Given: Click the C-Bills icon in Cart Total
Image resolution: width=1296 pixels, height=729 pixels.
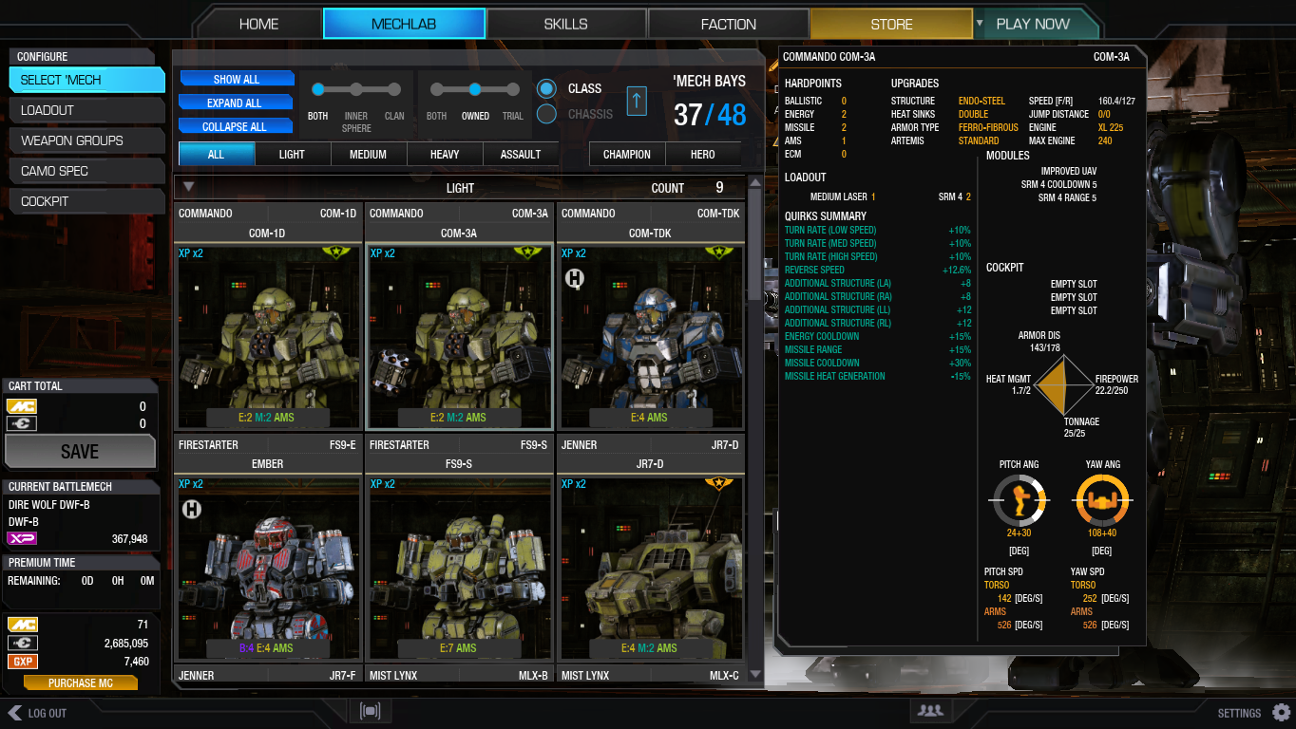Looking at the screenshot, I should pos(22,423).
